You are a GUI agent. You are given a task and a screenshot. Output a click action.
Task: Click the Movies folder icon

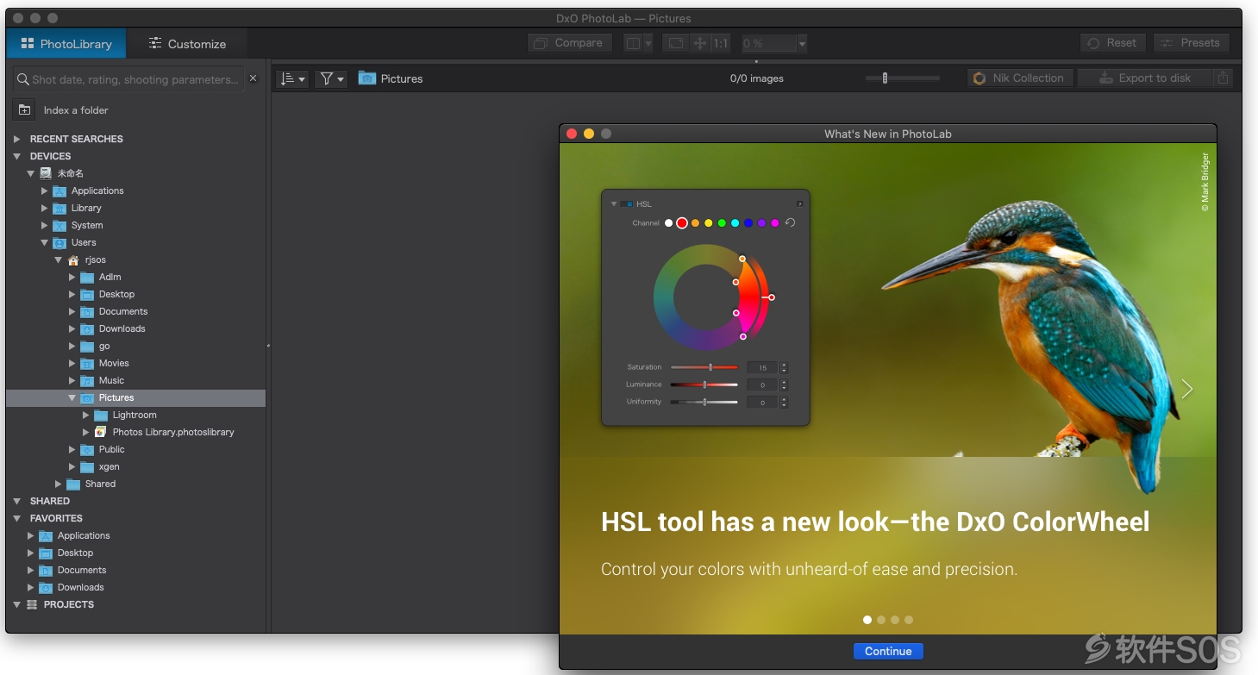(87, 363)
